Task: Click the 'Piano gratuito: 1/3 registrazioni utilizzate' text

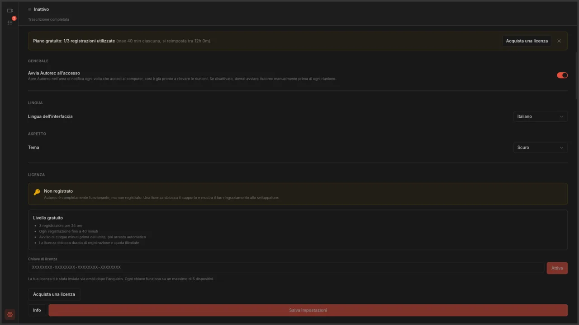Action: pyautogui.click(x=74, y=41)
